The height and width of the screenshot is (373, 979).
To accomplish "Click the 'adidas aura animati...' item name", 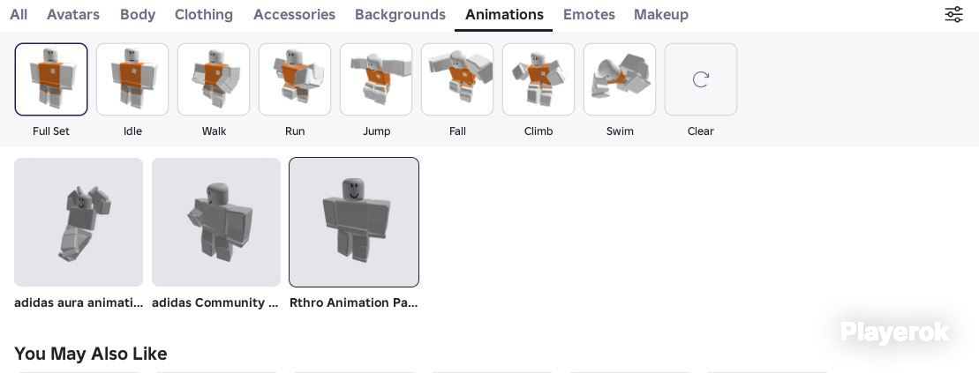I will coord(79,302).
